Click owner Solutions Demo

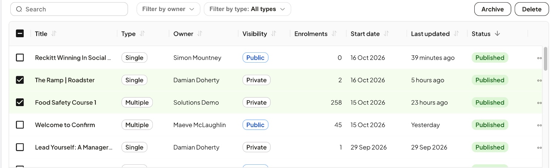pyautogui.click(x=196, y=102)
